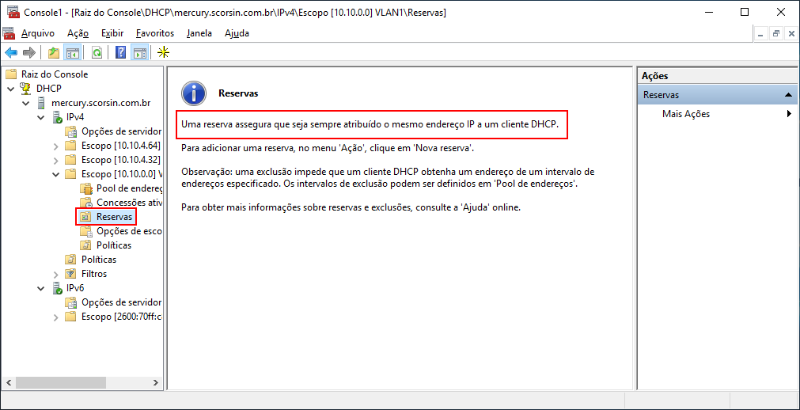This screenshot has height=410, width=800.
Task: Click the Concessões ativas clock folder icon
Action: point(87,203)
